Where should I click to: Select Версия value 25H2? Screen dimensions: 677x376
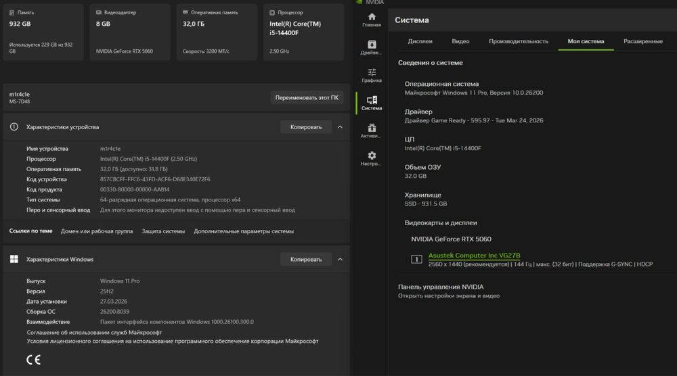(107, 291)
